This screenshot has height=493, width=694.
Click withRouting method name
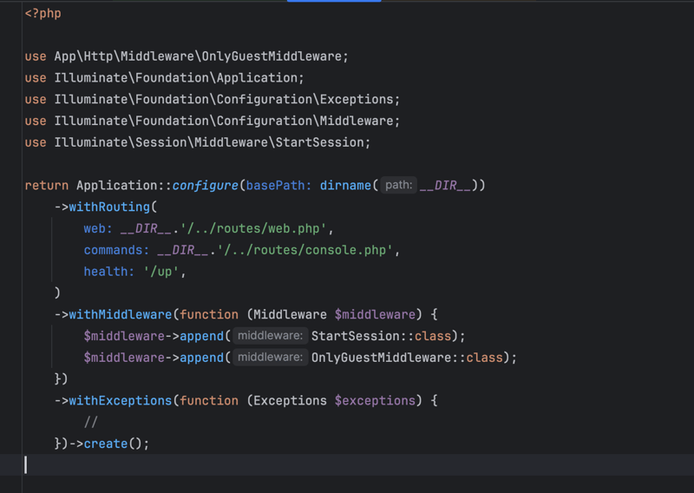(x=109, y=207)
